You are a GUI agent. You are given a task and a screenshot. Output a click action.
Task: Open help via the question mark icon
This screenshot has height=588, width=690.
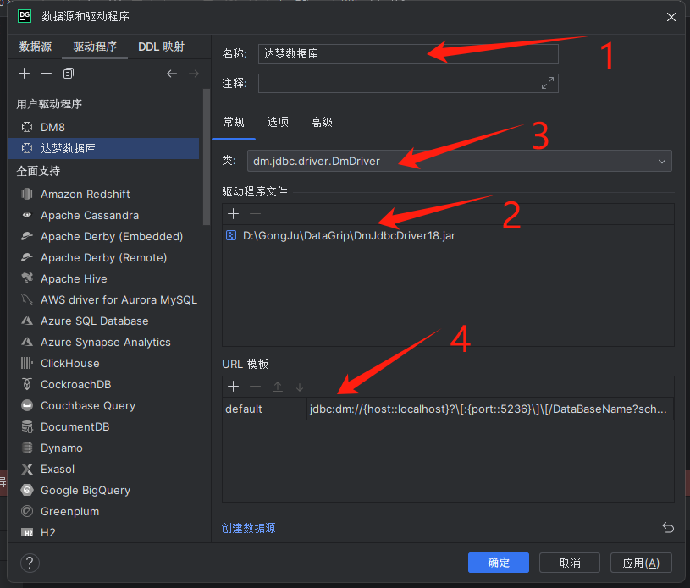point(30,563)
